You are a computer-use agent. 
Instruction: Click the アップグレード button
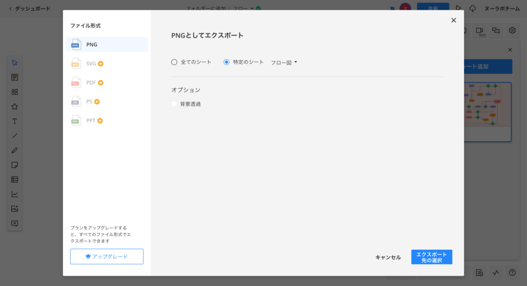point(107,256)
